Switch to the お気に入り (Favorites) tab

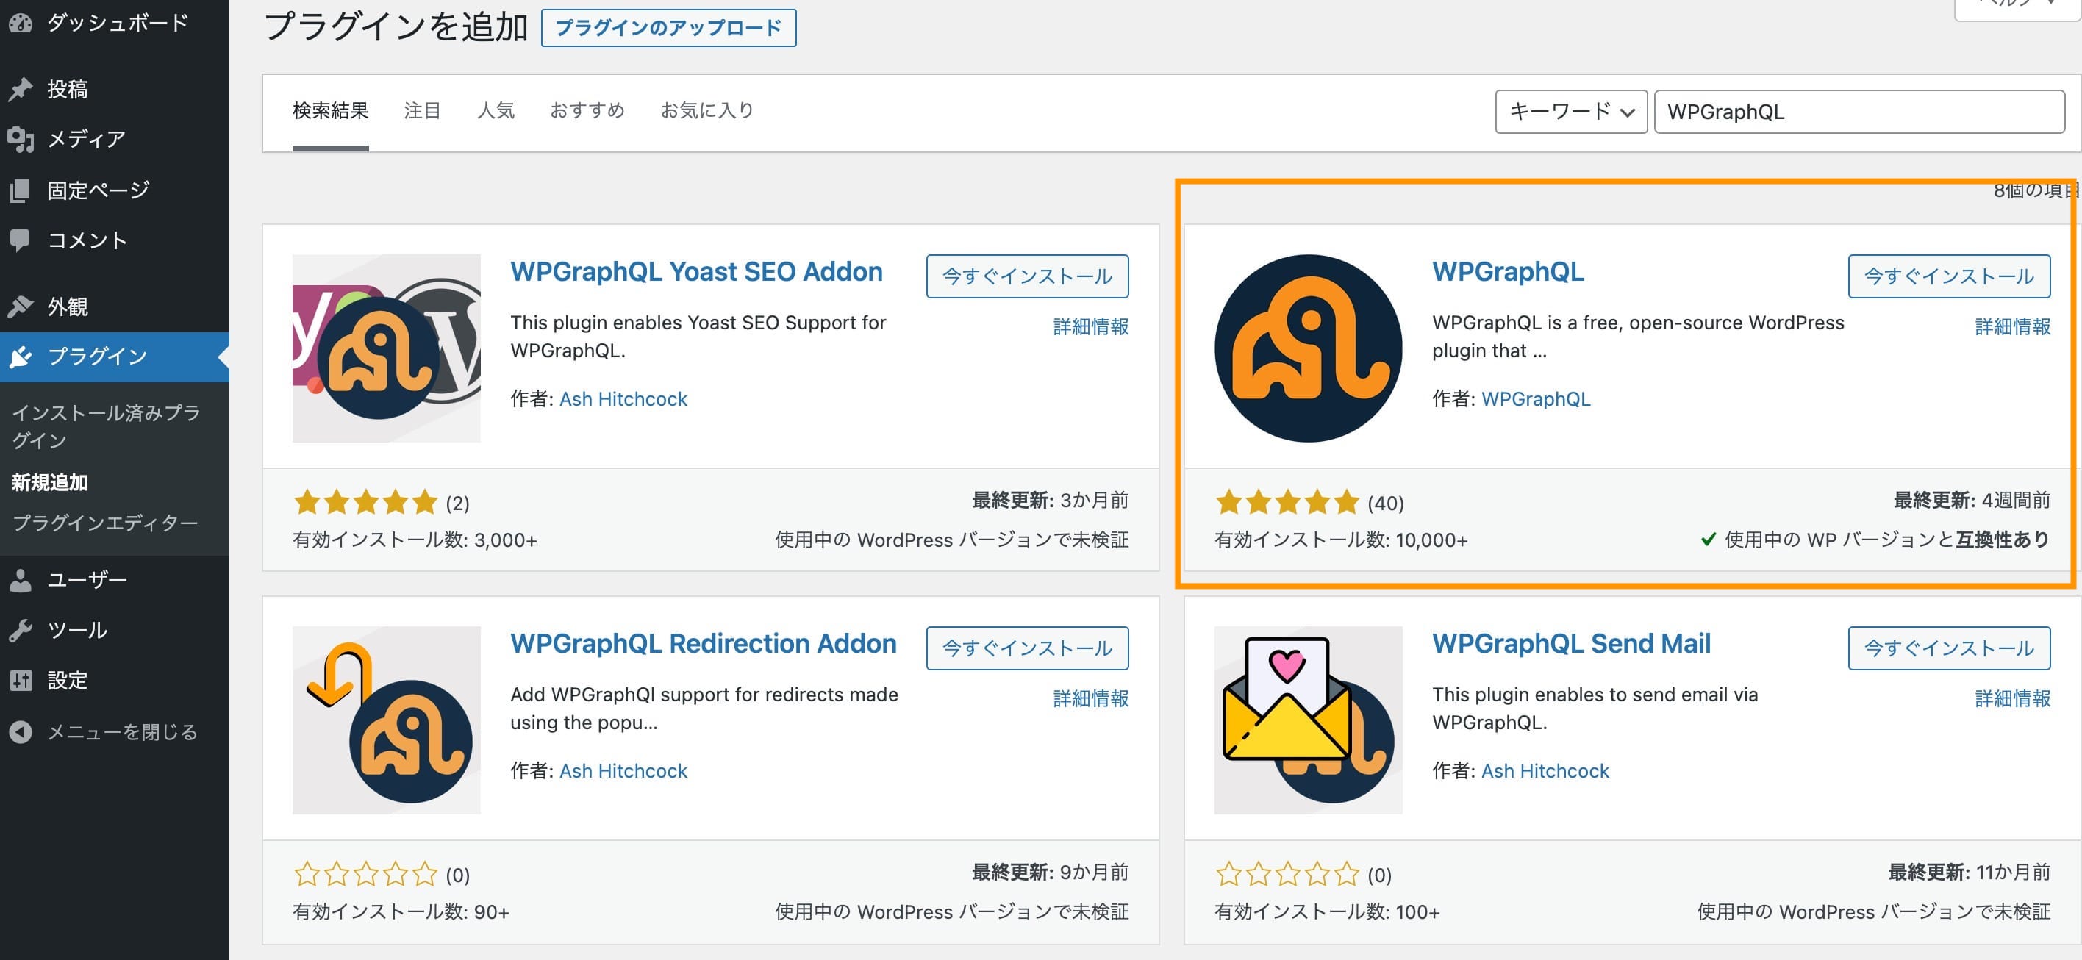click(x=706, y=110)
